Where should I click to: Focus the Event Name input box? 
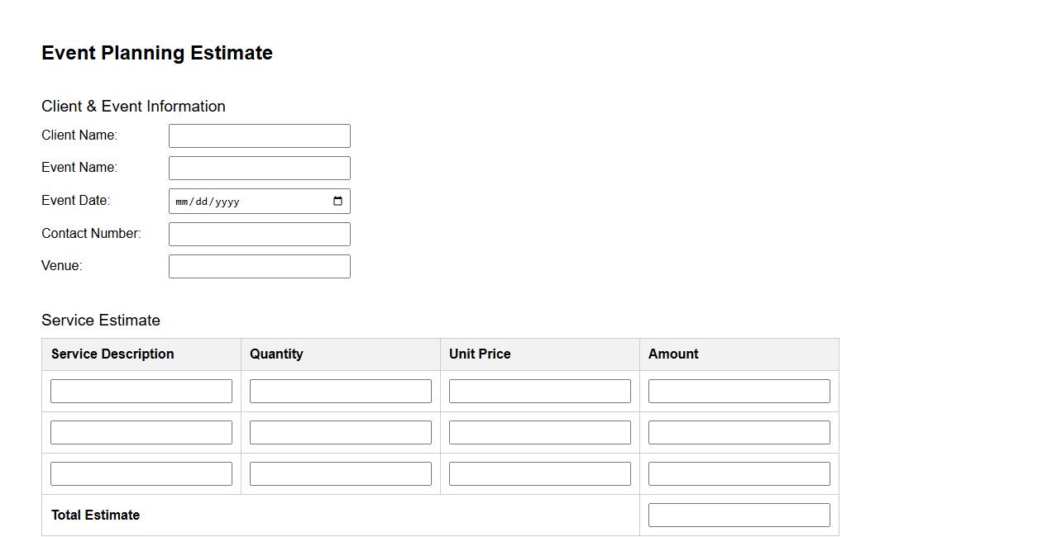click(x=259, y=169)
